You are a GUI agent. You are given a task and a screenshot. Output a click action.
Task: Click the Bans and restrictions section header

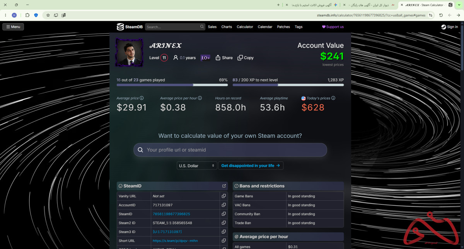[x=288, y=186]
